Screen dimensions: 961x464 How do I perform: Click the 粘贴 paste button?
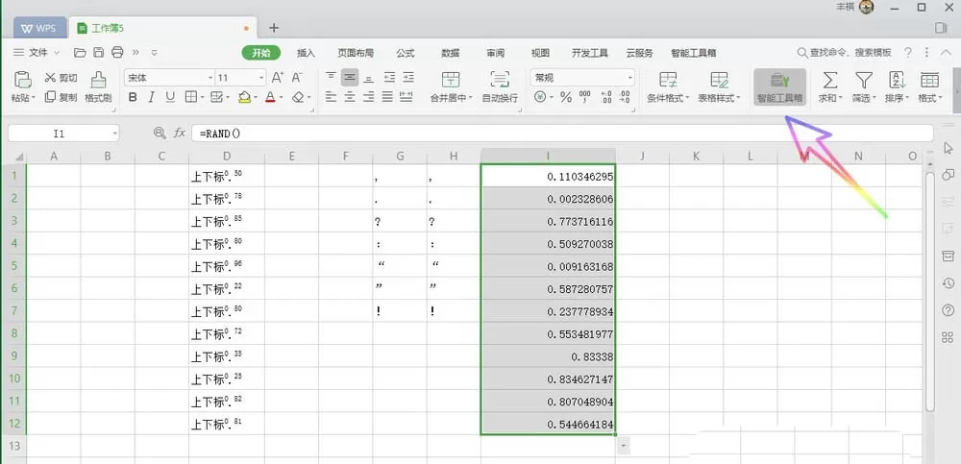[x=23, y=86]
